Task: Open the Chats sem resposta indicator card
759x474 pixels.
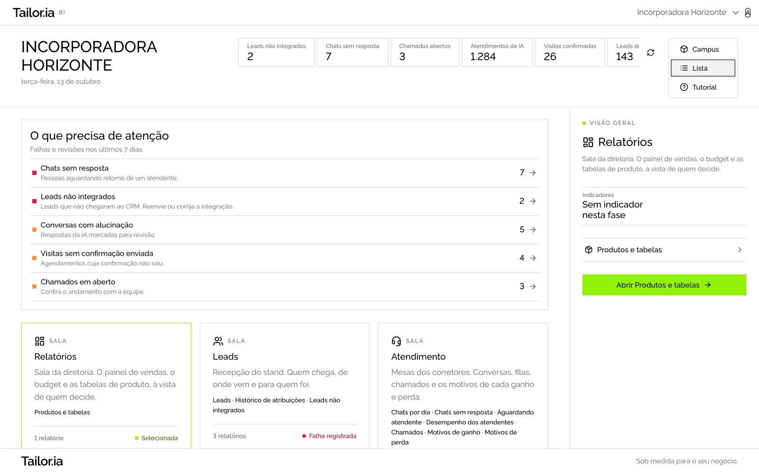Action: [353, 52]
